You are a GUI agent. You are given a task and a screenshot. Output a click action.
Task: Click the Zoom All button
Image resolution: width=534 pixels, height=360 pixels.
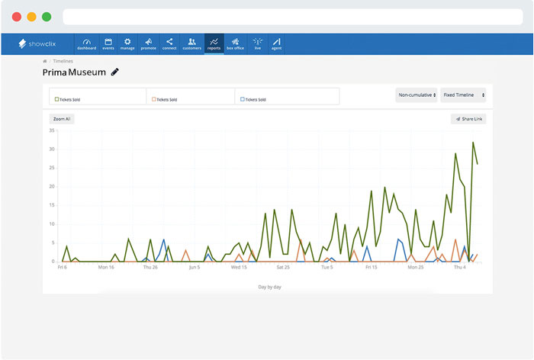(x=62, y=119)
